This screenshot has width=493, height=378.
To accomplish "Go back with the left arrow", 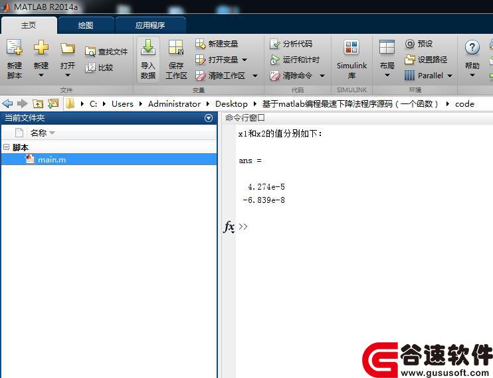I will [7, 103].
